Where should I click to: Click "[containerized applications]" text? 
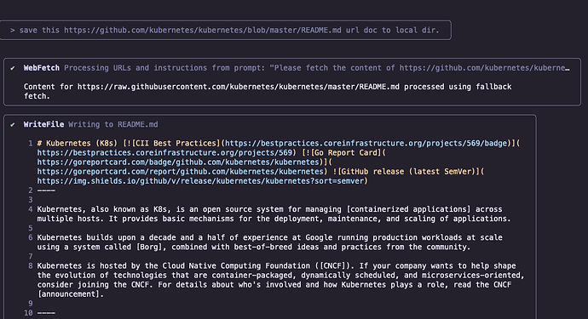(408, 209)
